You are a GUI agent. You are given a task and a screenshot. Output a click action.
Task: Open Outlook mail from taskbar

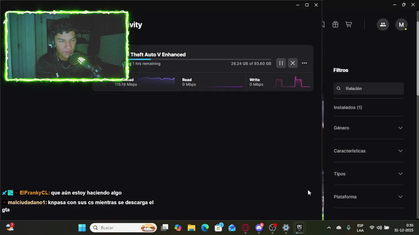232,227
